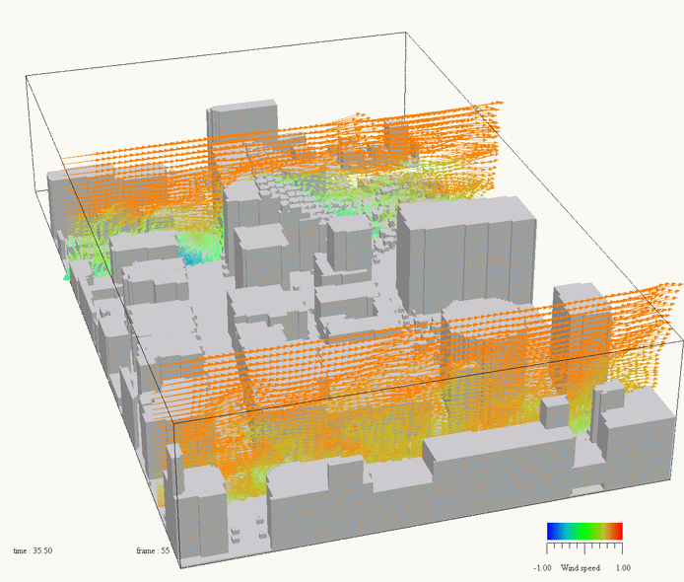Click the legend tick-mark scale

click(x=584, y=547)
